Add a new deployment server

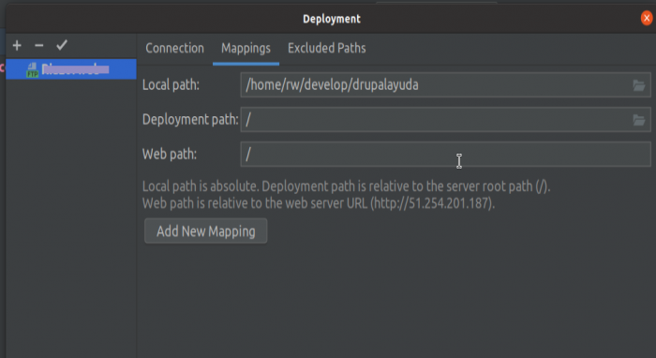[x=17, y=45]
